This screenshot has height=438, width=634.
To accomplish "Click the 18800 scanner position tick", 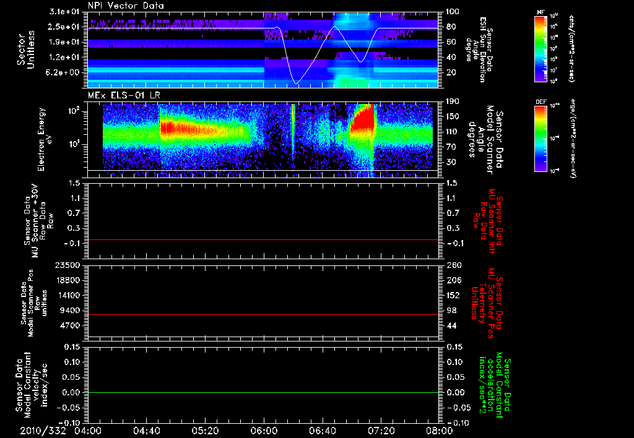I will (67, 280).
